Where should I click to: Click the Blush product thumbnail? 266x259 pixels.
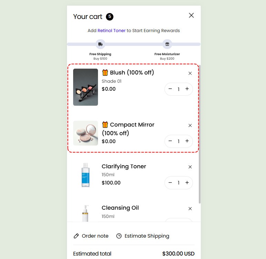point(86,87)
